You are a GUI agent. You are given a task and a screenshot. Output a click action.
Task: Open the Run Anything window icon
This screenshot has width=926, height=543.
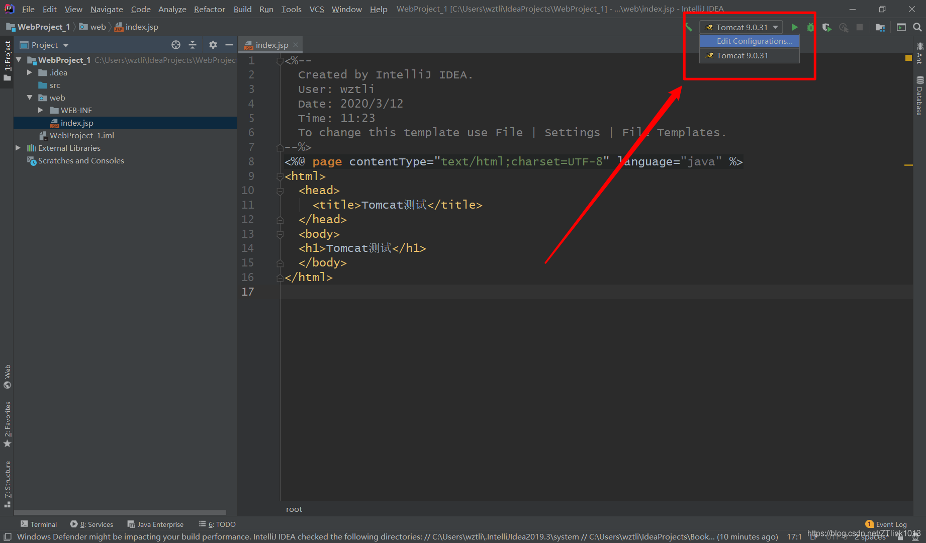(901, 27)
